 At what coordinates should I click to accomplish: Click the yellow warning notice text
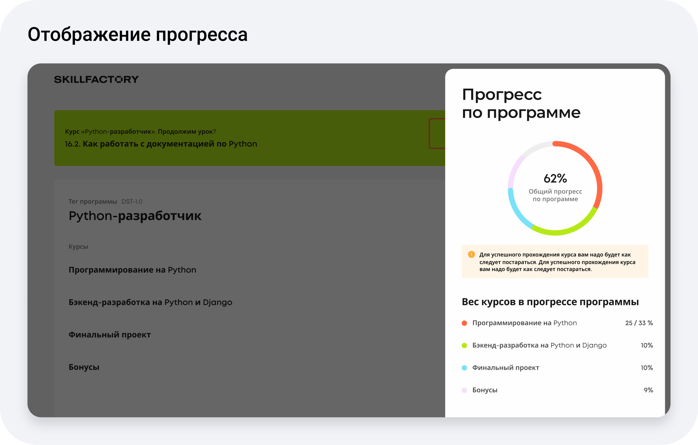point(557,262)
